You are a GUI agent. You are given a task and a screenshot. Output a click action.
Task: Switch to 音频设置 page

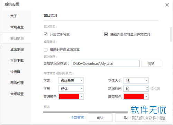(17, 94)
